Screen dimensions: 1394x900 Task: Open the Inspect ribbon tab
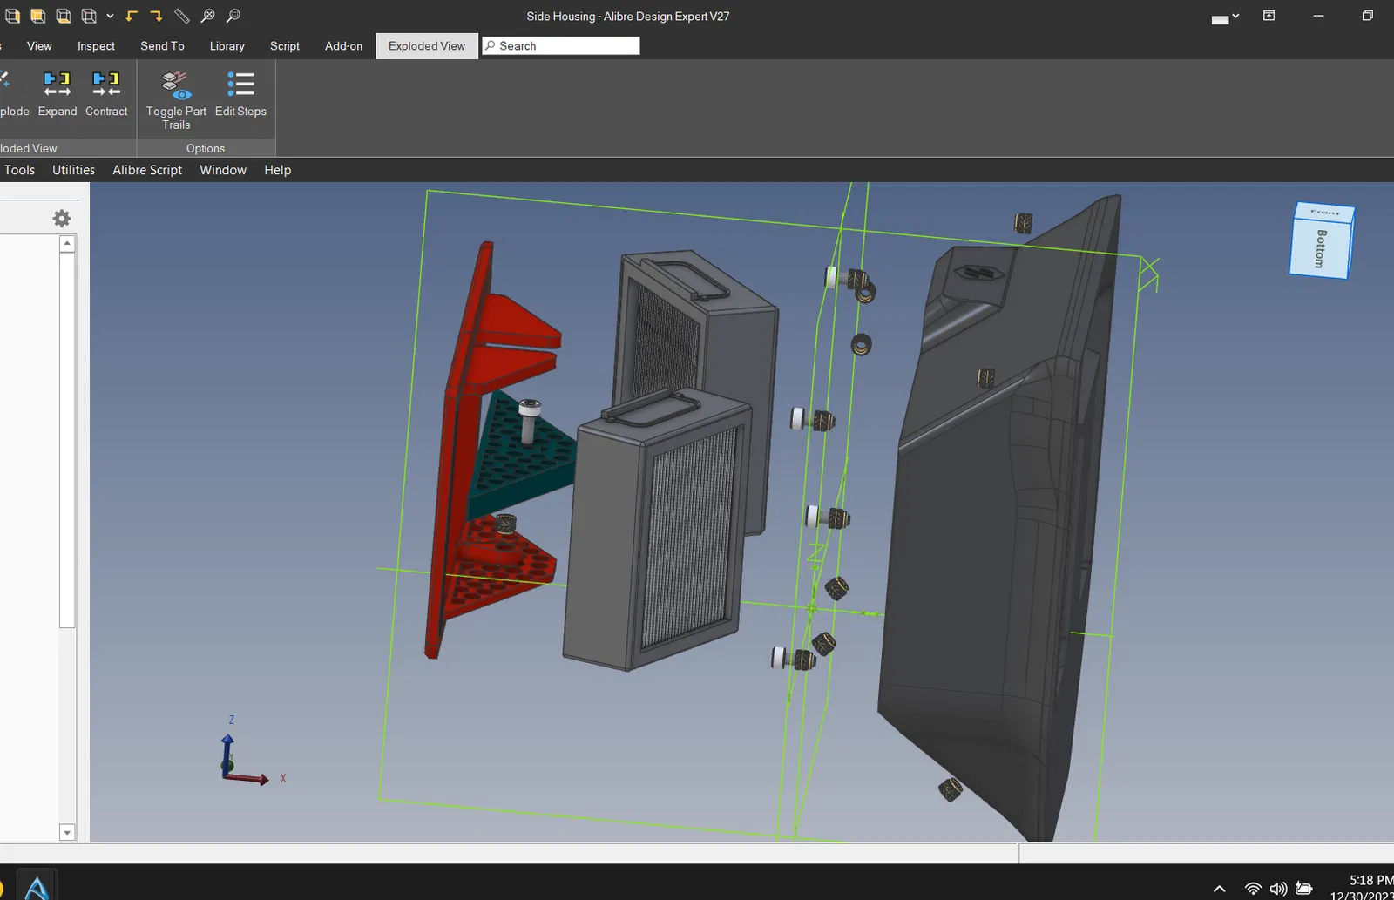(x=96, y=46)
